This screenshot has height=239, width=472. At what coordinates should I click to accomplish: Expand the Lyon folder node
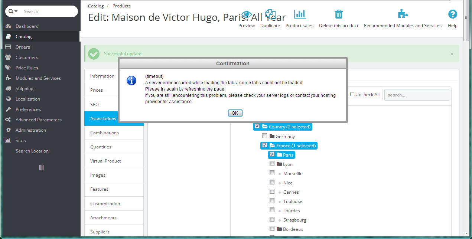point(280,164)
